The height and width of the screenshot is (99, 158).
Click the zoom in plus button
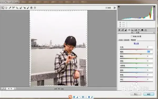[x=5, y=89]
